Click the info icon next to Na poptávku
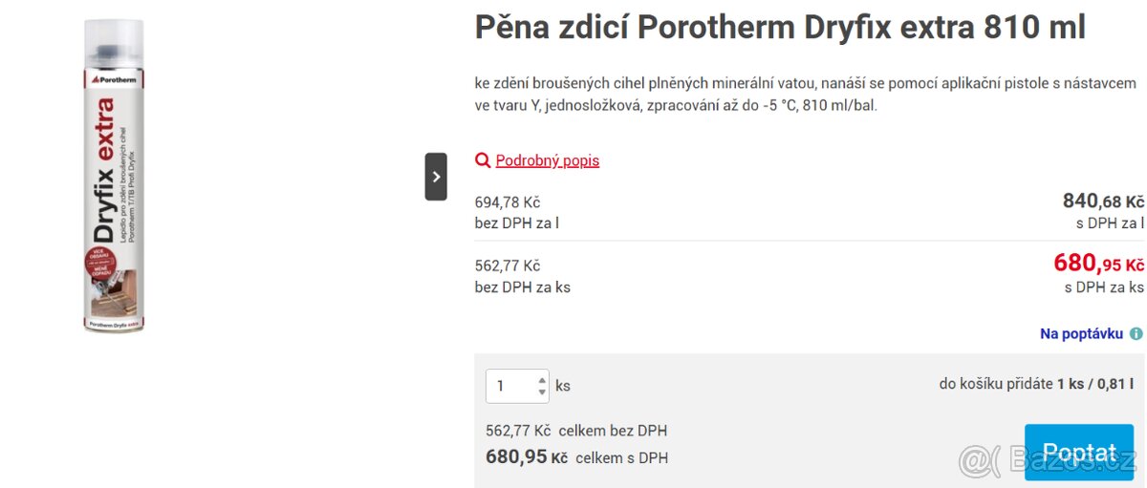1147x488 pixels. coord(1136,334)
